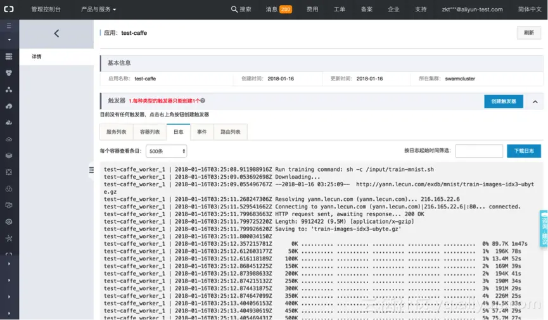Click the 刷新 refresh button

pyautogui.click(x=529, y=33)
